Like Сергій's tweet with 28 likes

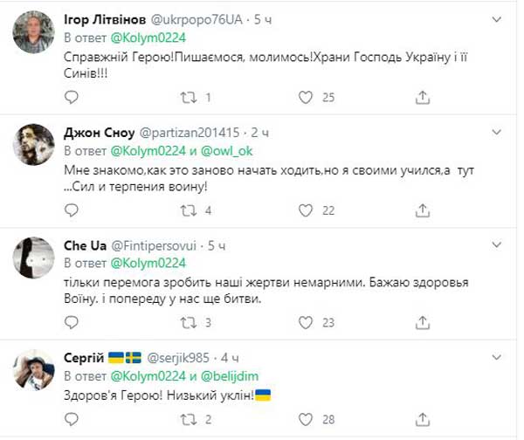click(x=307, y=418)
